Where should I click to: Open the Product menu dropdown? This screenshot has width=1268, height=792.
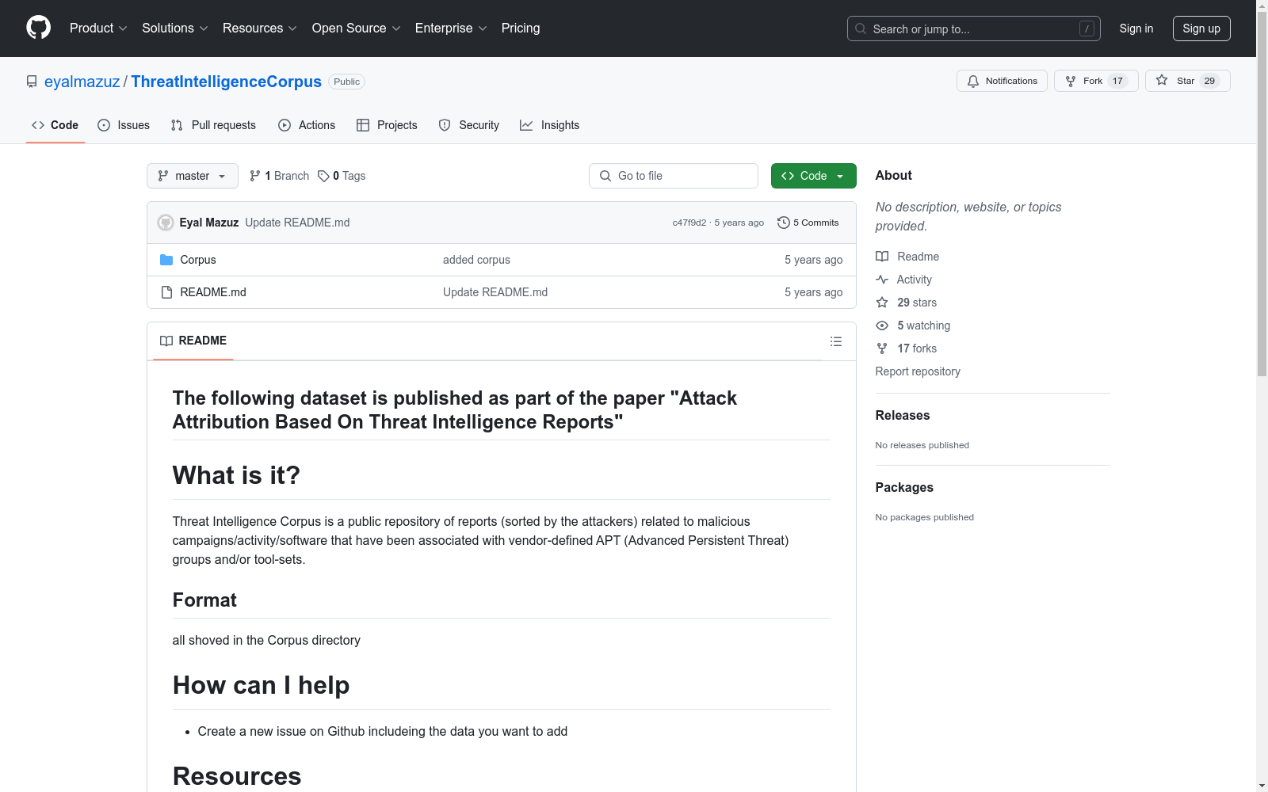tap(98, 29)
